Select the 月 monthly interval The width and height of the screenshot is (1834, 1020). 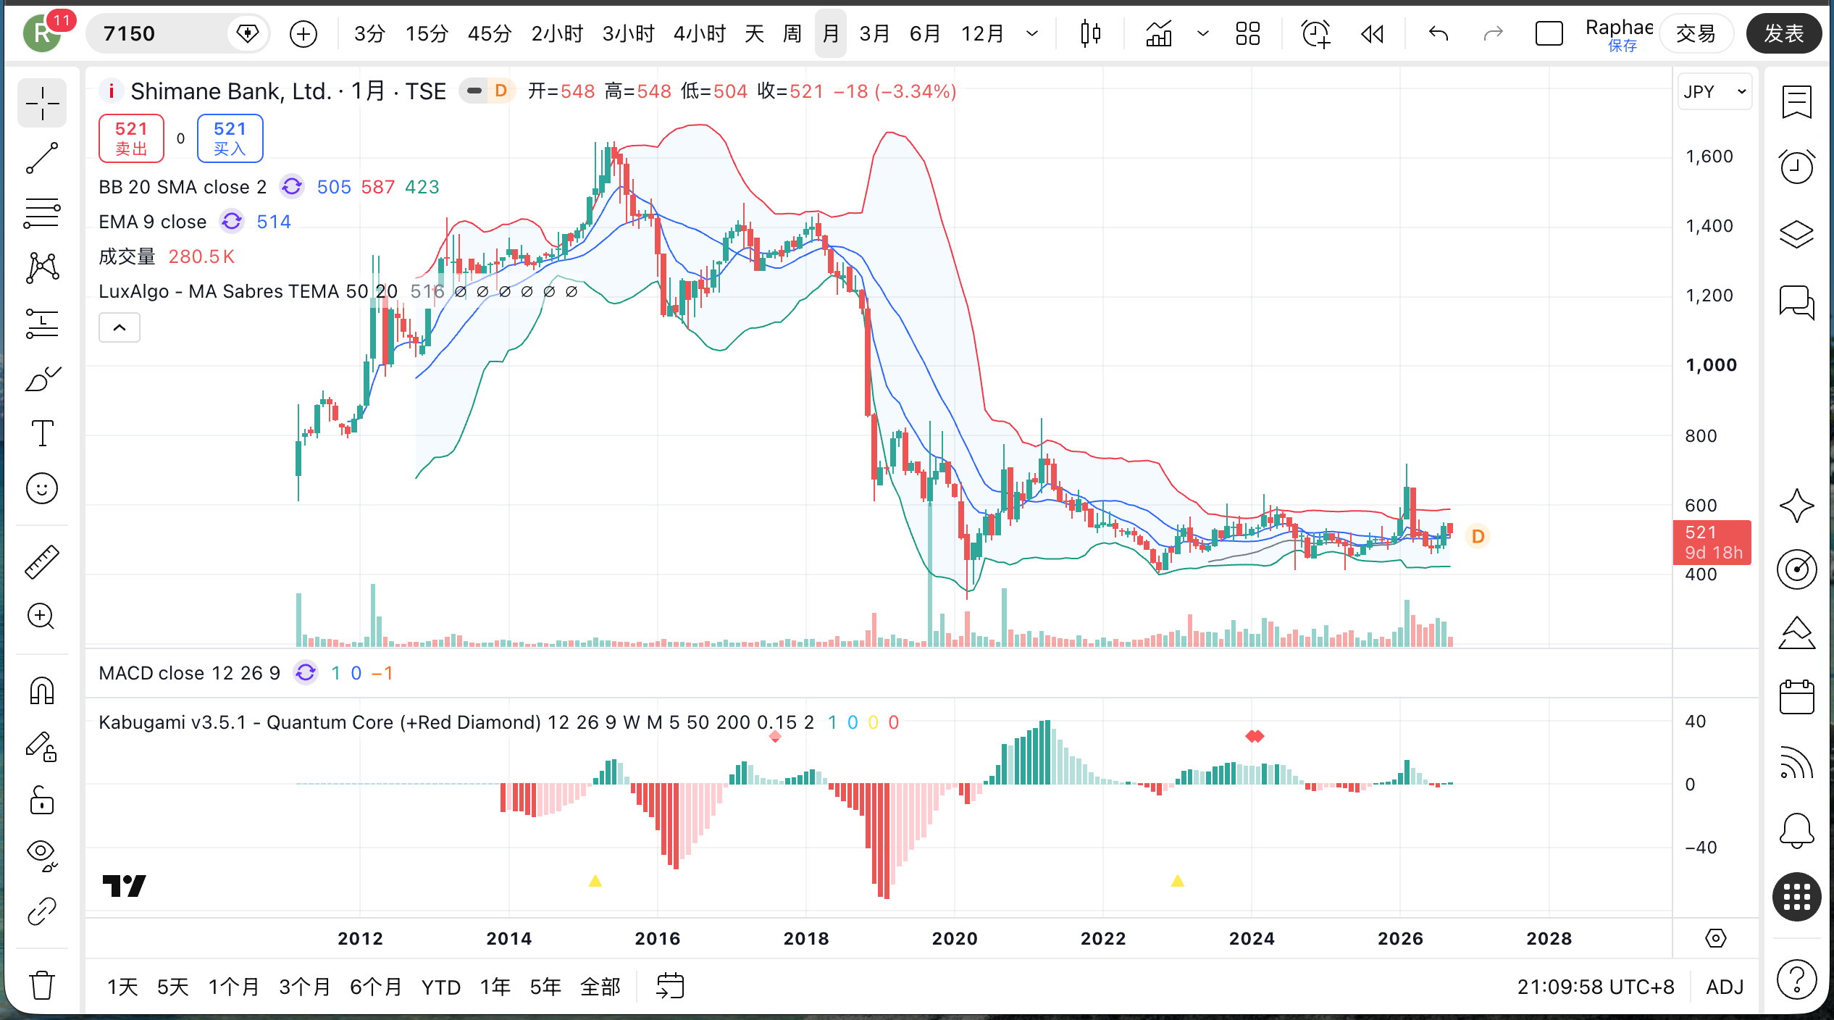(831, 33)
